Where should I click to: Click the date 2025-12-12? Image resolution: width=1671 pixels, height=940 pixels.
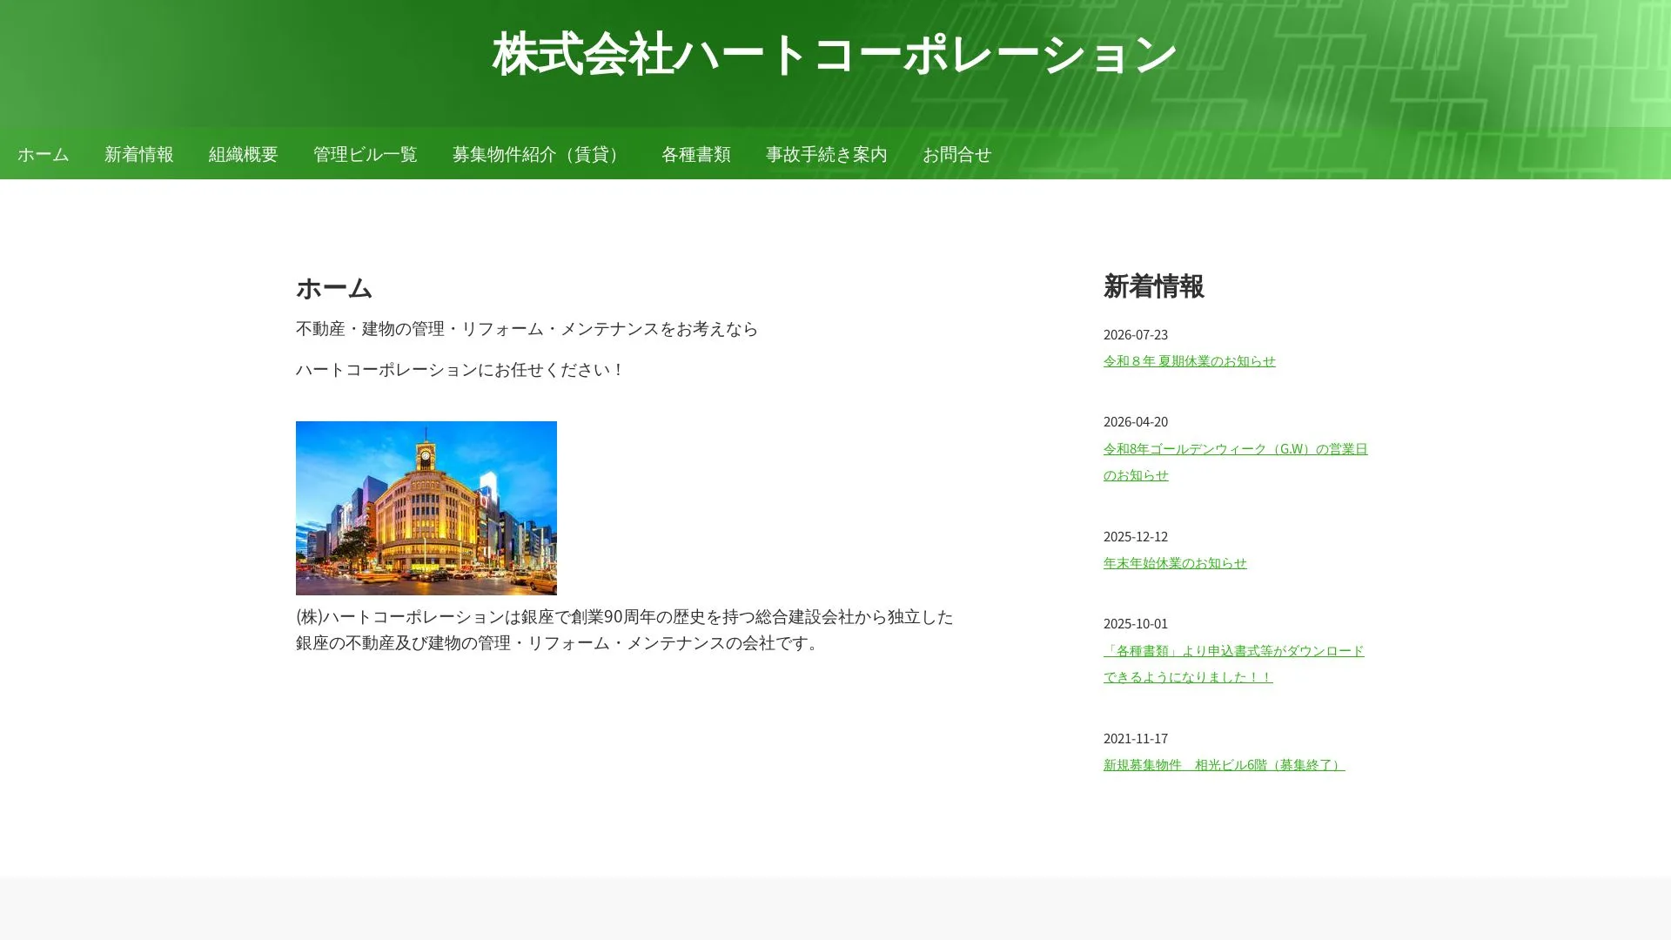[x=1136, y=536]
